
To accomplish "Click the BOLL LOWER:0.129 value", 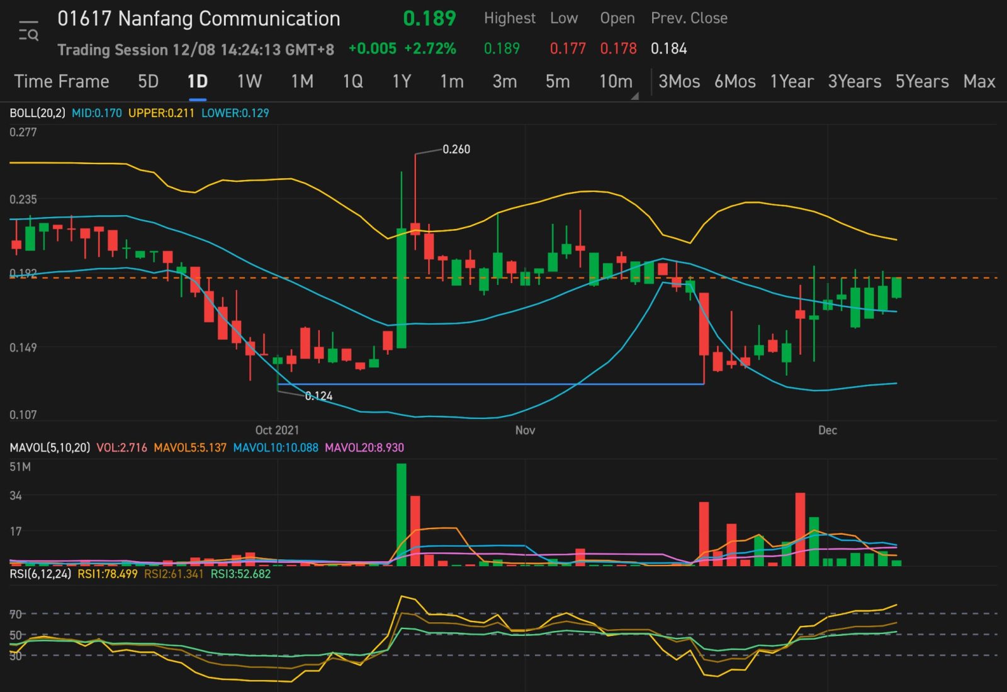I will click(235, 113).
